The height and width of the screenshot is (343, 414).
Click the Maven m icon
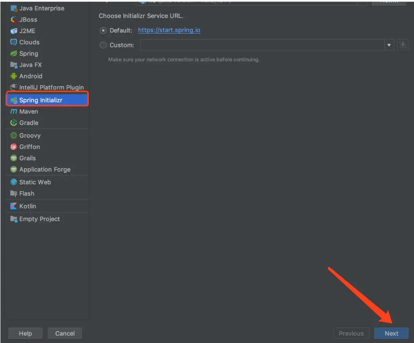[x=14, y=112]
